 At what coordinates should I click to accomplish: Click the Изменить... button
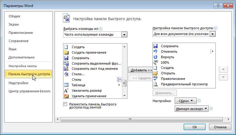165,93
